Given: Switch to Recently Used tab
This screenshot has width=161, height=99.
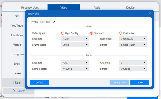Looking at the screenshot, I should tap(30, 7).
